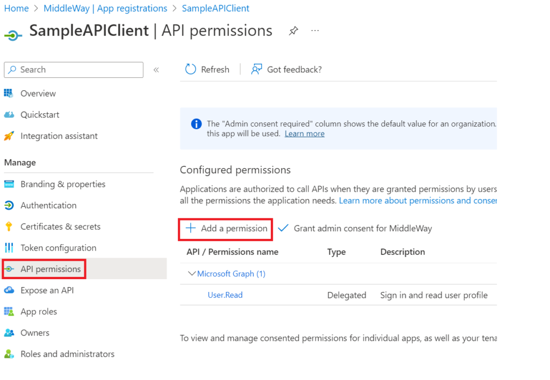Click the Refresh icon in the toolbar
The height and width of the screenshot is (380, 550).
(x=191, y=69)
